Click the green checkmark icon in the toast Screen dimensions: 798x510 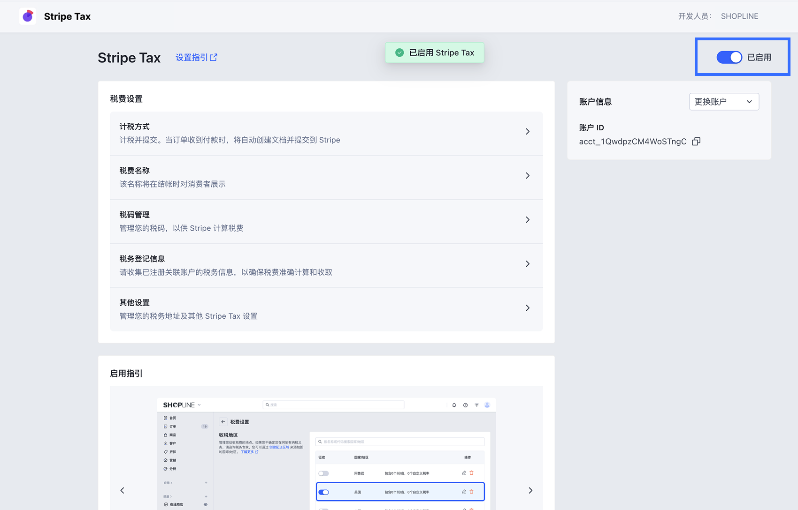click(x=399, y=52)
